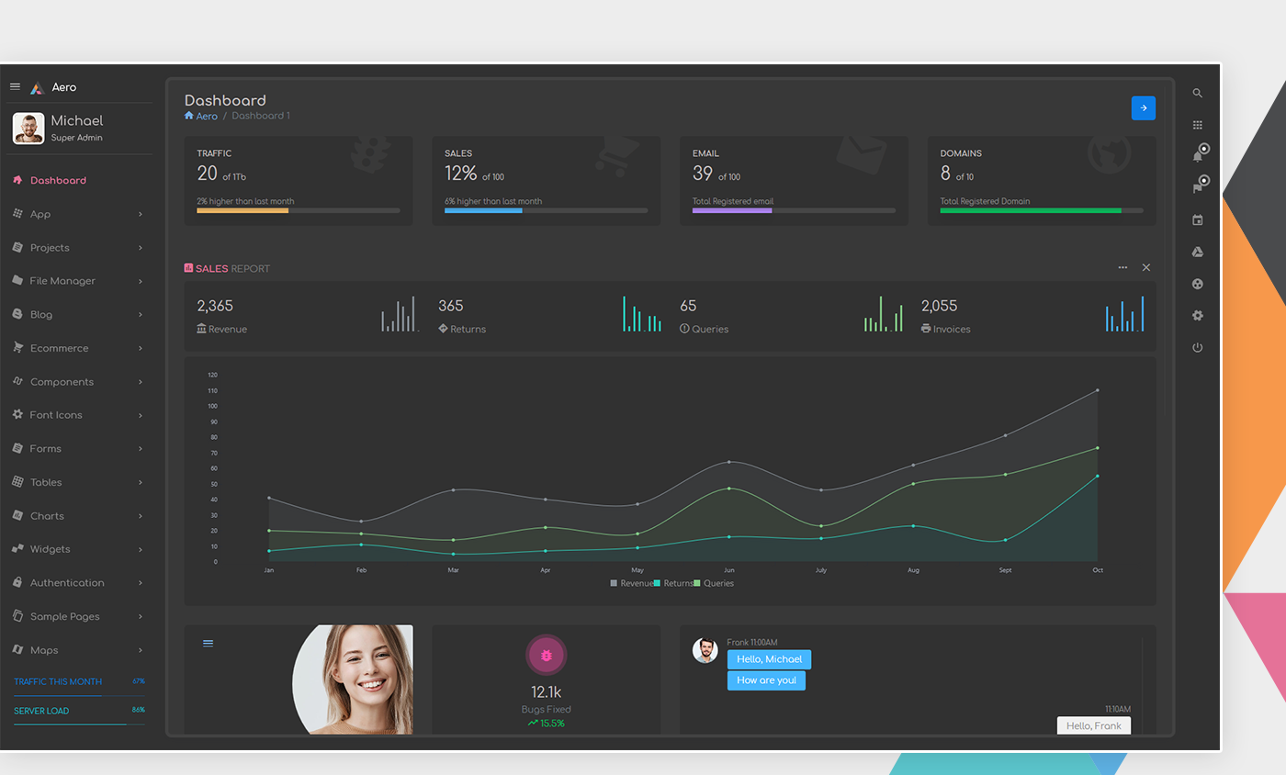Toggle the hamburger menu beside Aero logo

pos(15,86)
